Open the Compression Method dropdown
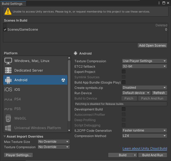The image size is (171, 161). (144, 136)
